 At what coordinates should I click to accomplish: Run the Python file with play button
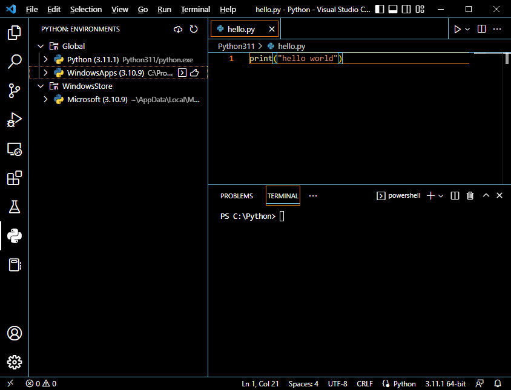point(457,29)
